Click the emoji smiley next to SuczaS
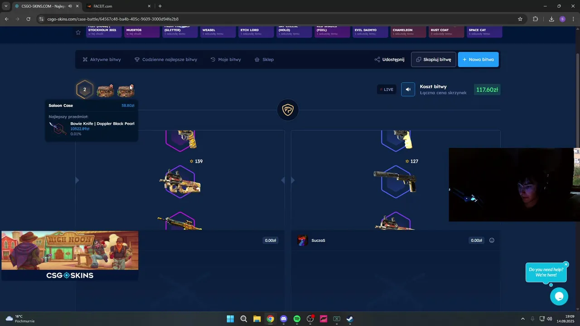 (492, 240)
